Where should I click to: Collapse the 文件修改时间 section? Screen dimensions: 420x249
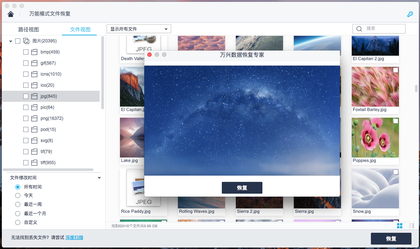[99, 178]
